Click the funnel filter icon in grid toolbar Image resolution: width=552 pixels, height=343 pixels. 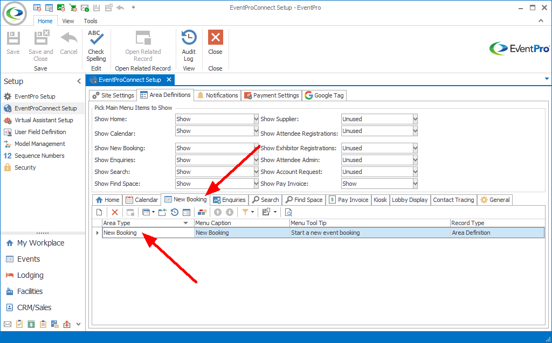tap(245, 212)
